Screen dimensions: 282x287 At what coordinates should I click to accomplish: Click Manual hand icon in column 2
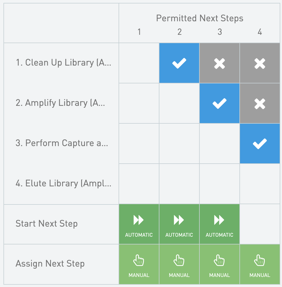179,261
